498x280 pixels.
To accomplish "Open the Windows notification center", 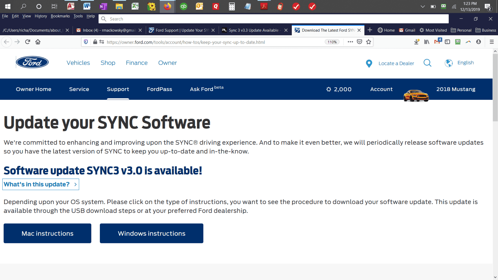I will [488, 7].
